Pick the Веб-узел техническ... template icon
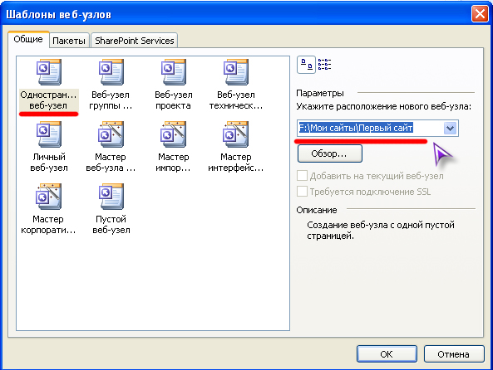 [235, 72]
